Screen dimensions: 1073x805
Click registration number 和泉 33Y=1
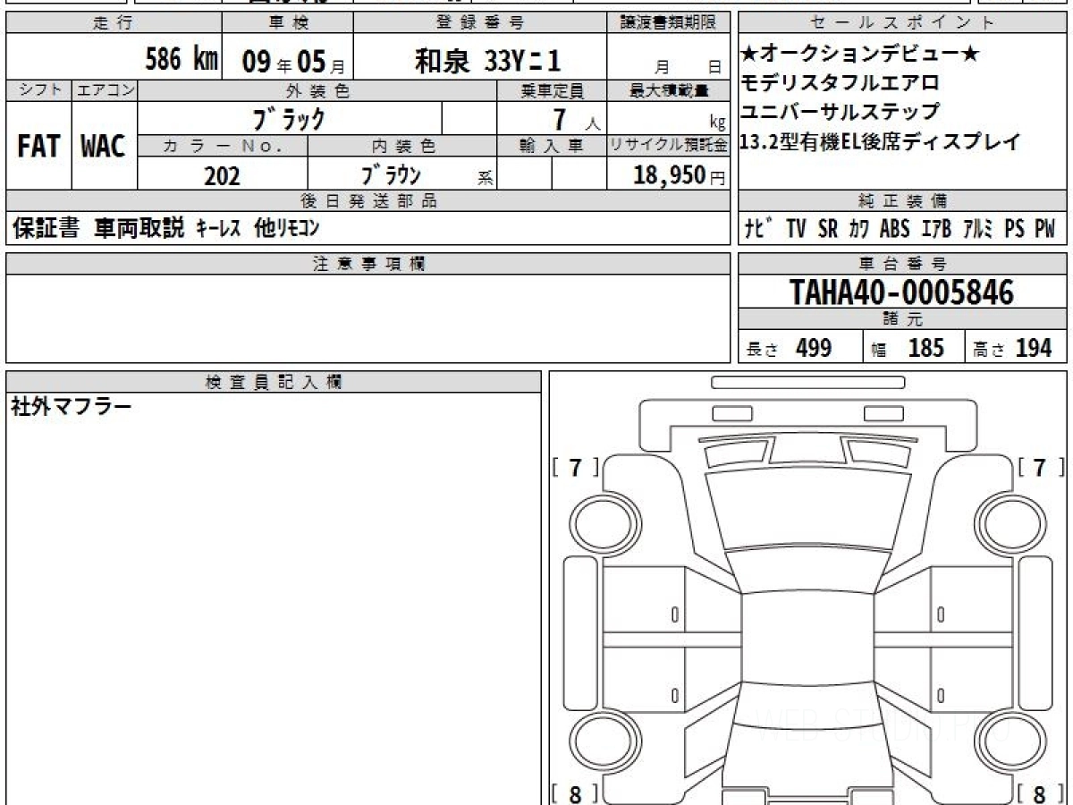point(487,61)
